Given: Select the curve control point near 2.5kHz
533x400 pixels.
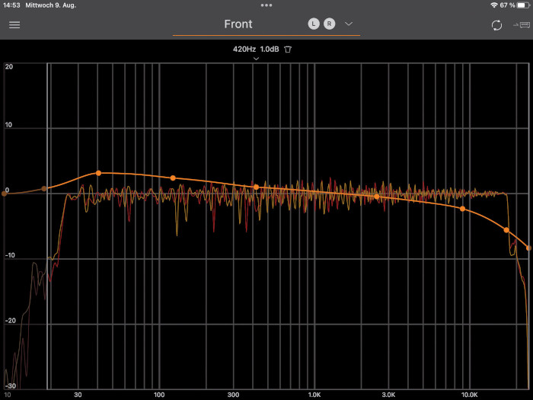Looking at the screenshot, I should 376,197.
